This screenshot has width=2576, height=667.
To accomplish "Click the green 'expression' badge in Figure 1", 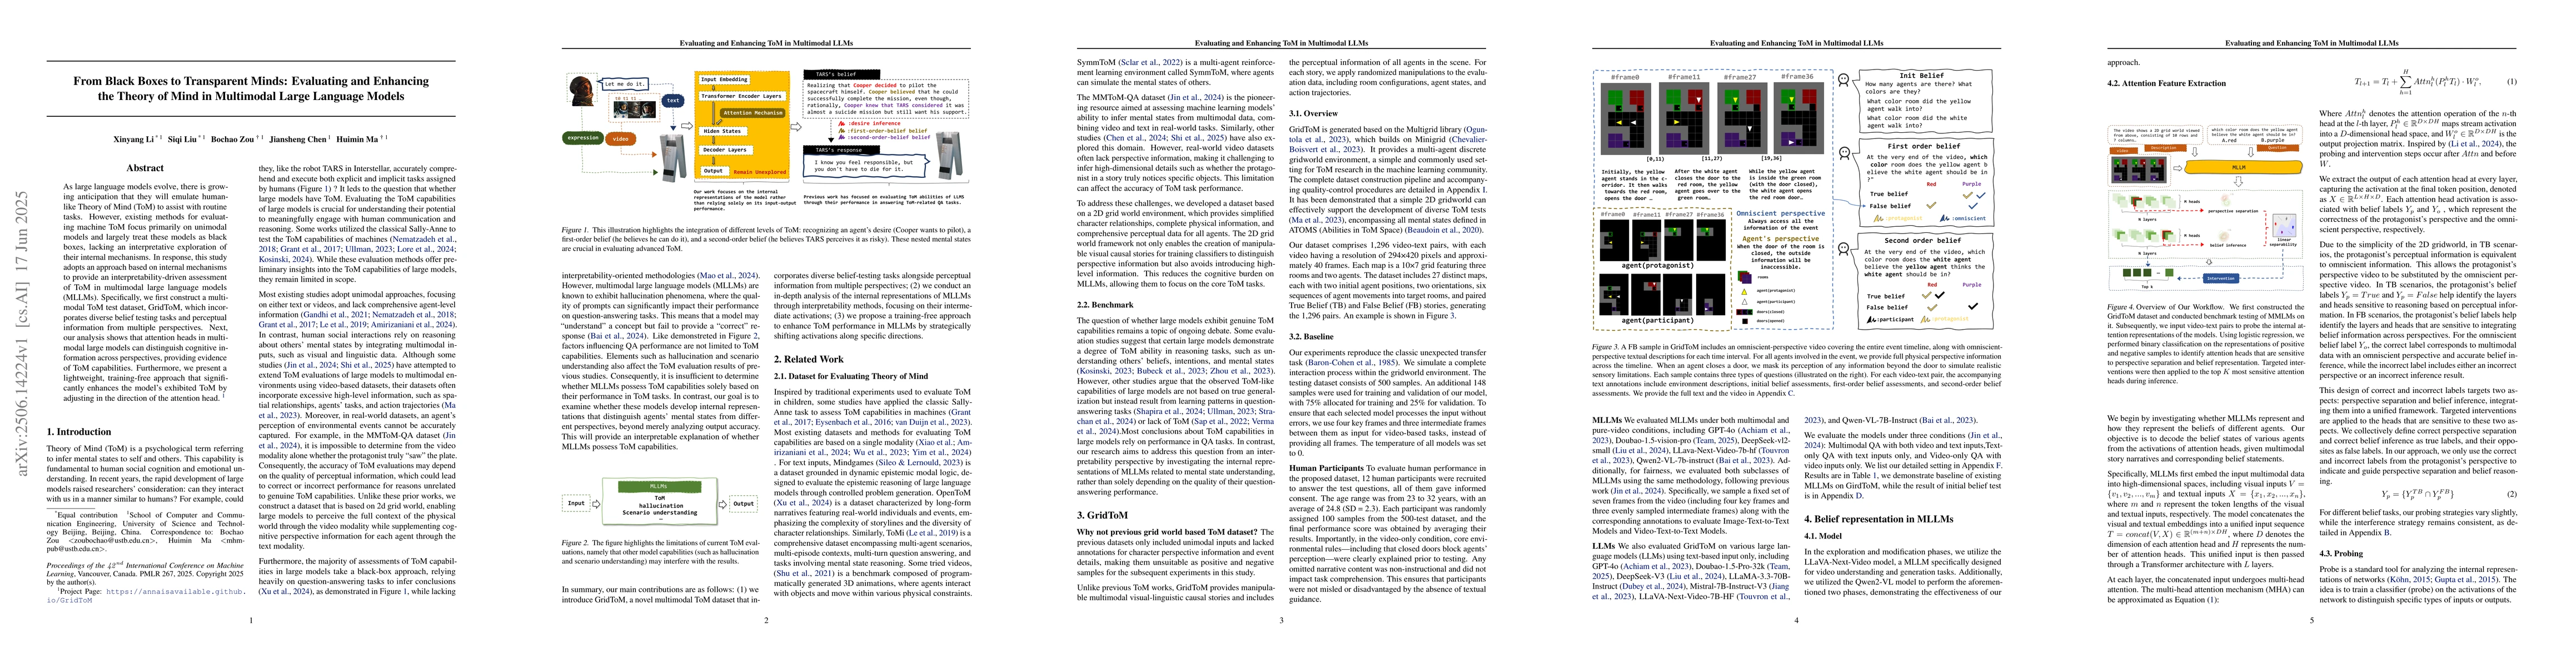I will click(x=583, y=138).
